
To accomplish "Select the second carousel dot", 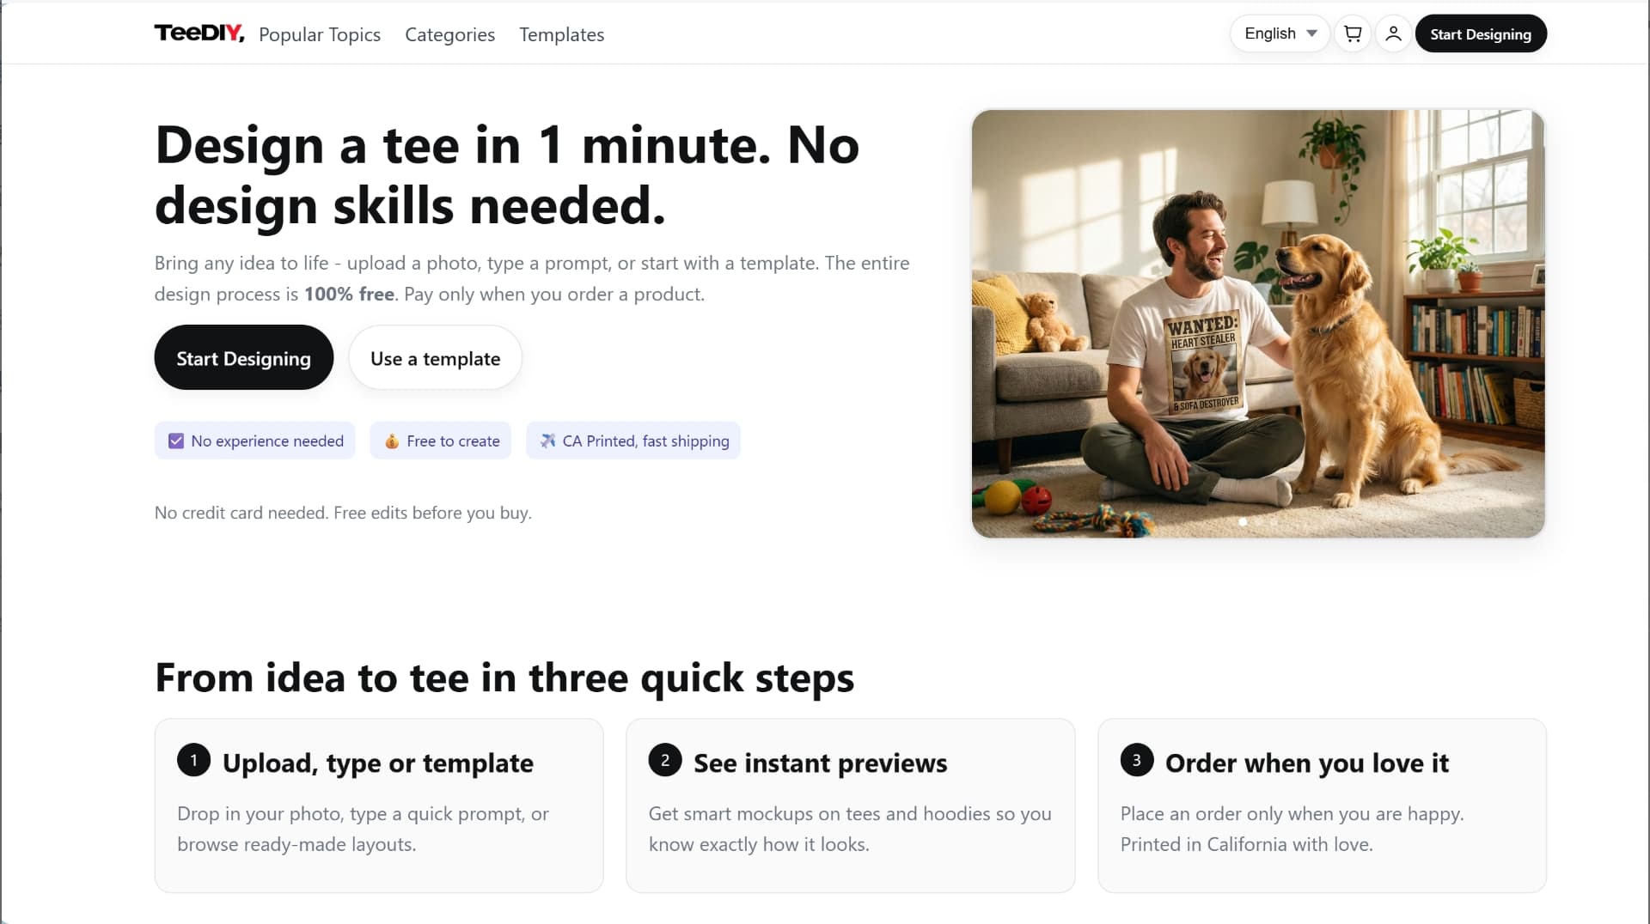I will click(x=1259, y=521).
